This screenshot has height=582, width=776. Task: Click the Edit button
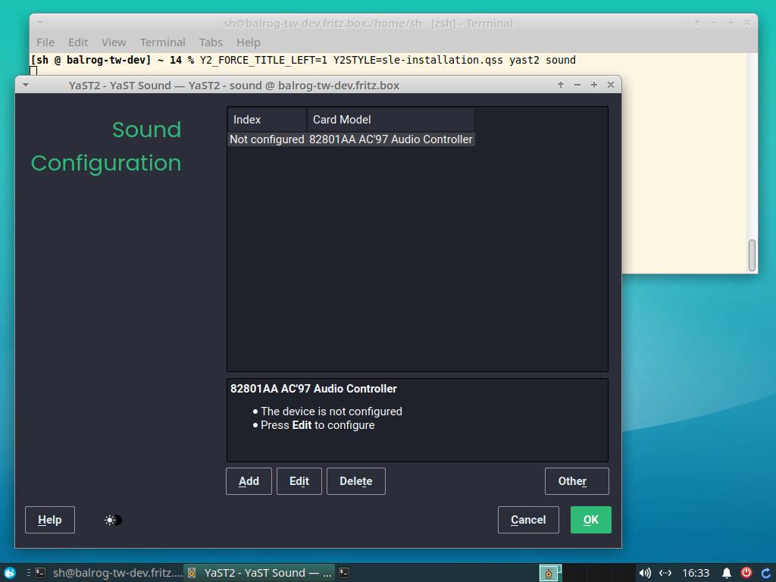coord(299,481)
